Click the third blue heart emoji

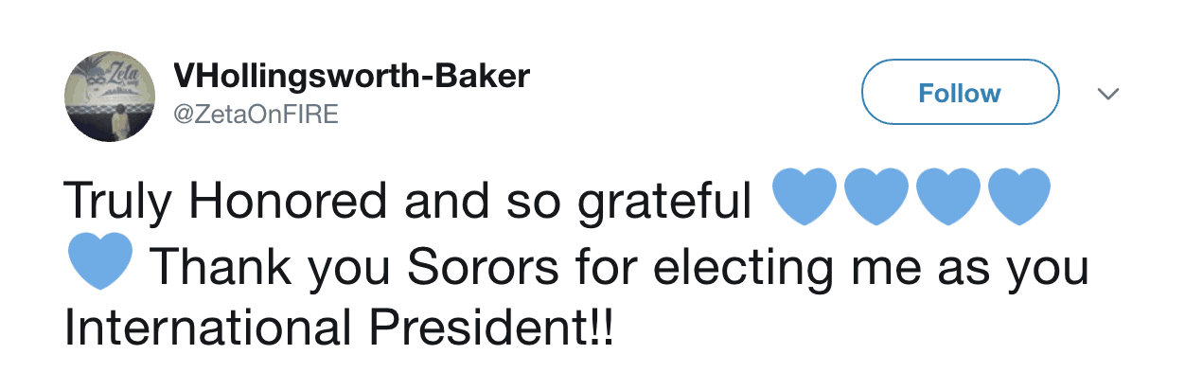point(947,197)
